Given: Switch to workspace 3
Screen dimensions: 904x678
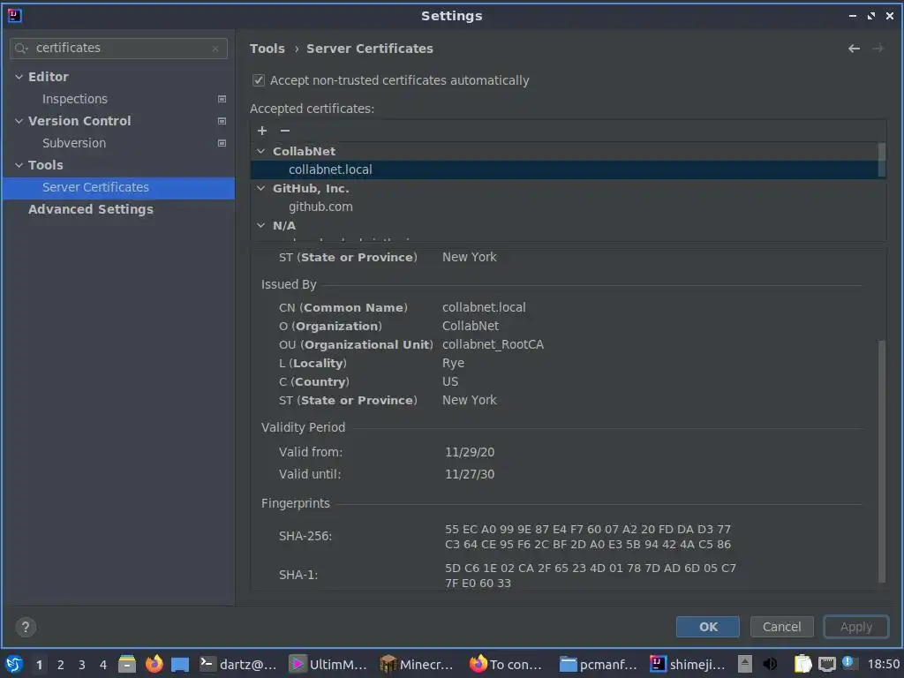Looking at the screenshot, I should 82,665.
